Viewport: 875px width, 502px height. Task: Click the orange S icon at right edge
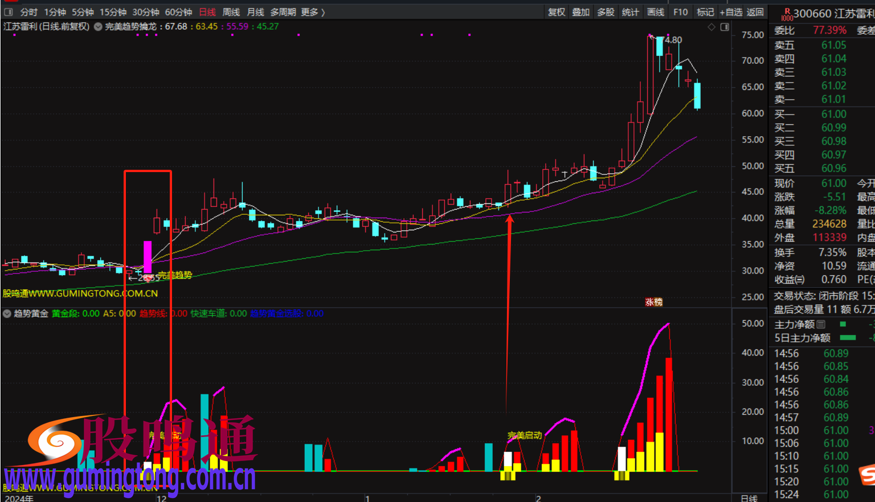(x=867, y=474)
